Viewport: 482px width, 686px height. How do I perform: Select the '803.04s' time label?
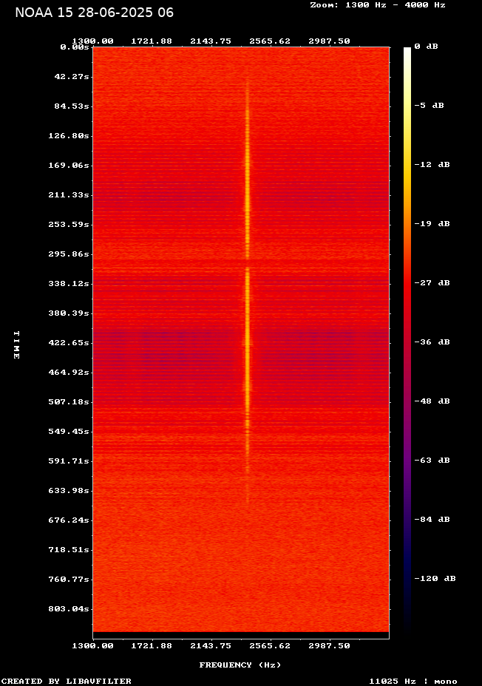tap(69, 608)
